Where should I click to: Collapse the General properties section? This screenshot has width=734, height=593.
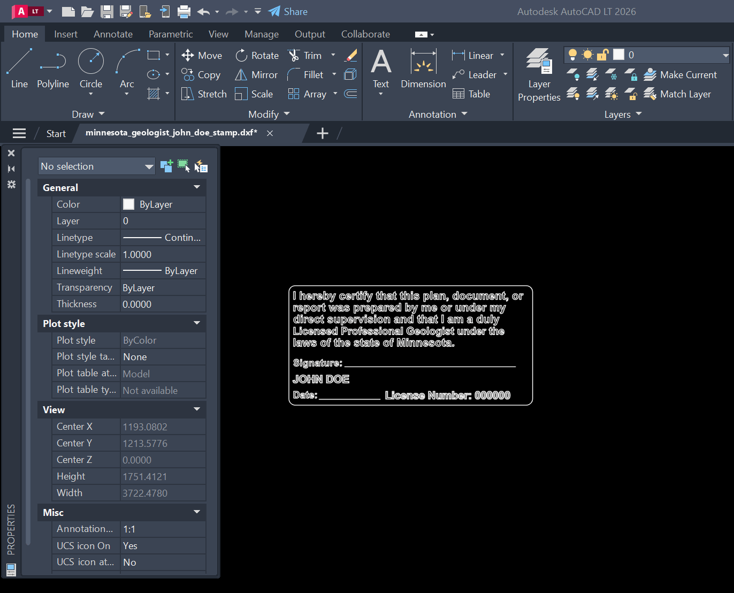[x=197, y=187]
